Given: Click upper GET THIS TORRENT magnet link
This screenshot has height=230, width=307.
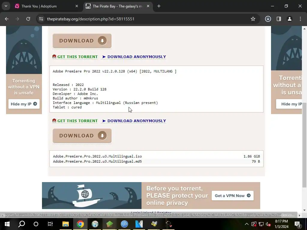Looking at the screenshot, I should click(77, 57).
